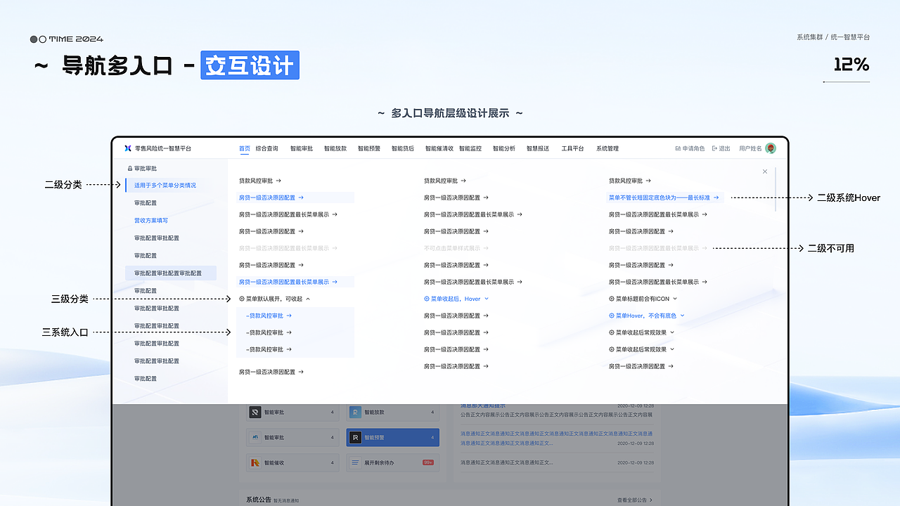Screen dimensions: 900x506
Task: Collapse the 菜单默认展开，可收起 group
Action: pyautogui.click(x=274, y=299)
